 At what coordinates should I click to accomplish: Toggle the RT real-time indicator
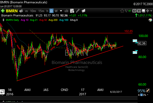130,11
